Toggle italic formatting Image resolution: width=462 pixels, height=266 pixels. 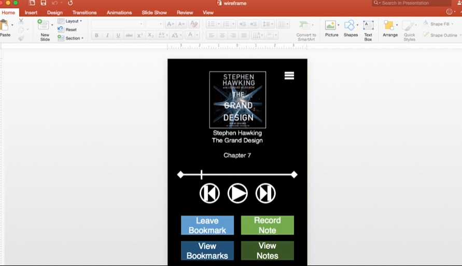[107, 35]
